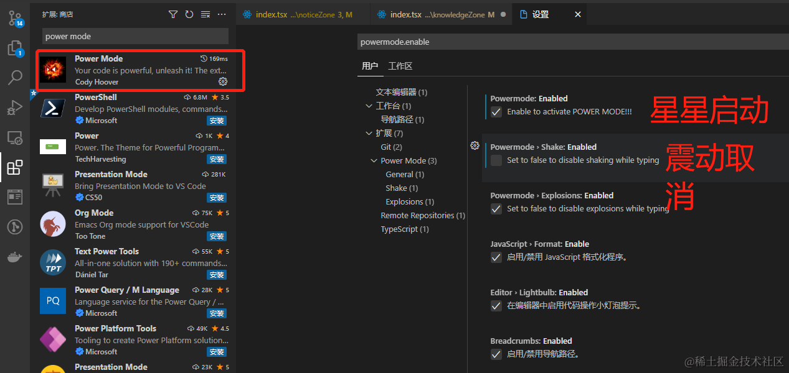Click Text Power Tools TPT icon
This screenshot has height=373, width=789.
tap(53, 262)
